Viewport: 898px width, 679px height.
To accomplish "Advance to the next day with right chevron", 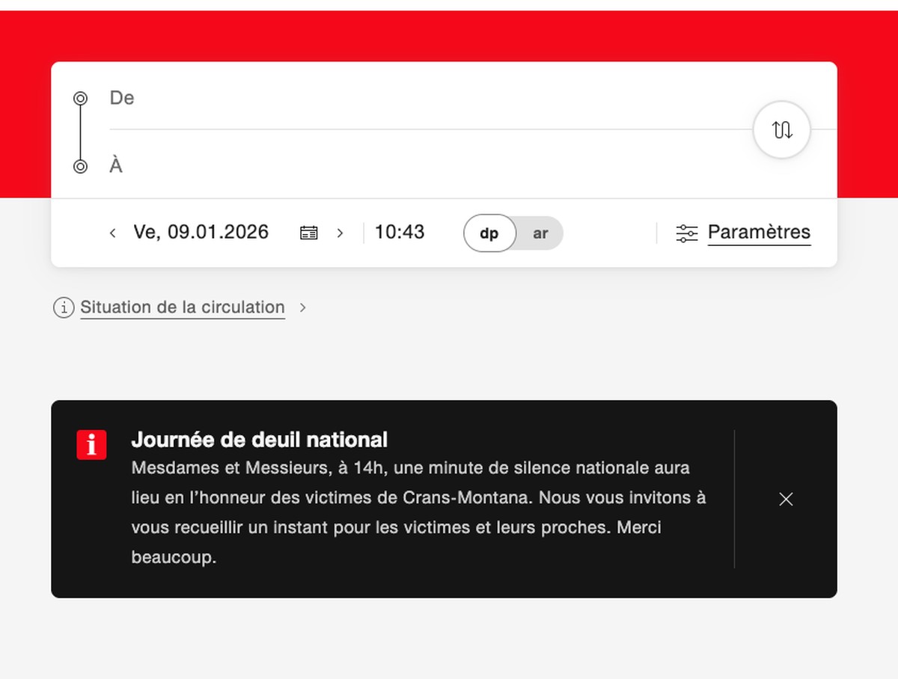I will click(340, 233).
